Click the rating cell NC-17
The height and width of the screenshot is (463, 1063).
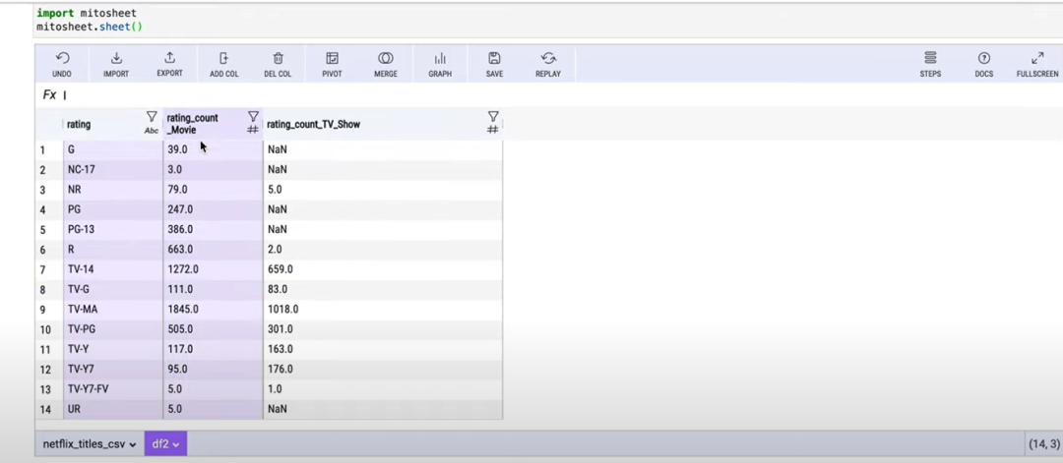(112, 169)
